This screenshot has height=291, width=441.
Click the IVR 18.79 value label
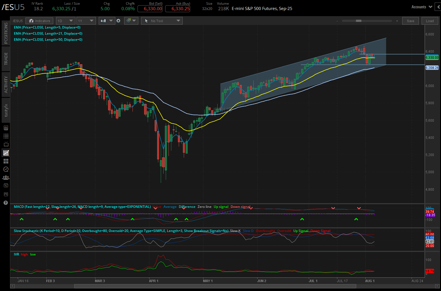(430, 271)
